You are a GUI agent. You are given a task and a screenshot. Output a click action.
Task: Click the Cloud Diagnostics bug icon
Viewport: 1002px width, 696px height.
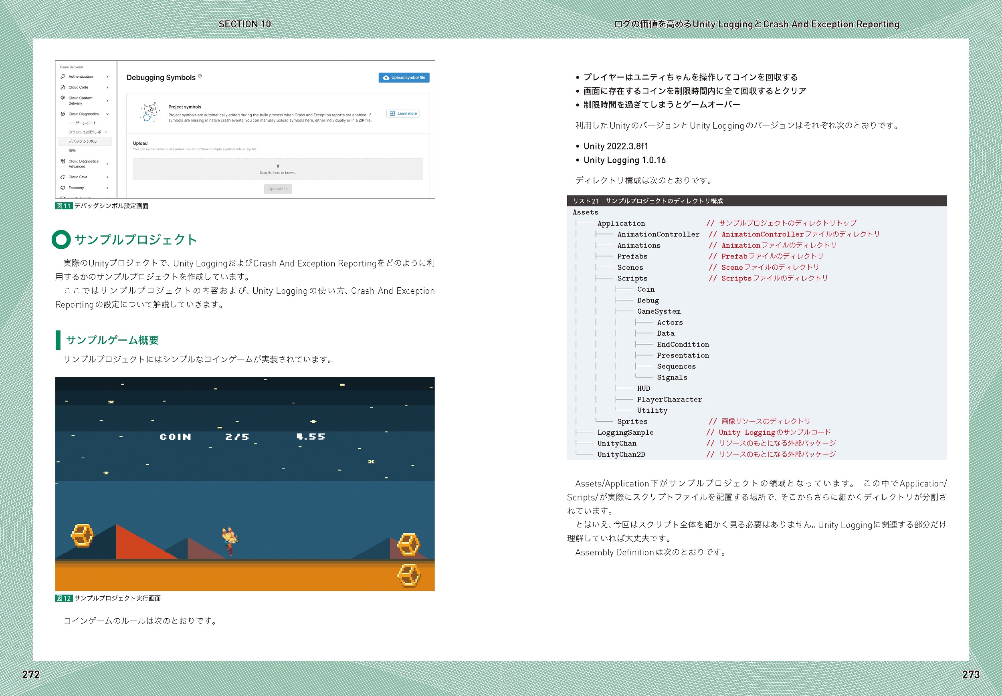click(63, 114)
